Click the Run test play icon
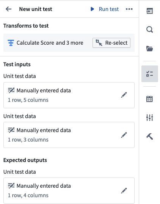This screenshot has height=204, width=160. [x=92, y=9]
